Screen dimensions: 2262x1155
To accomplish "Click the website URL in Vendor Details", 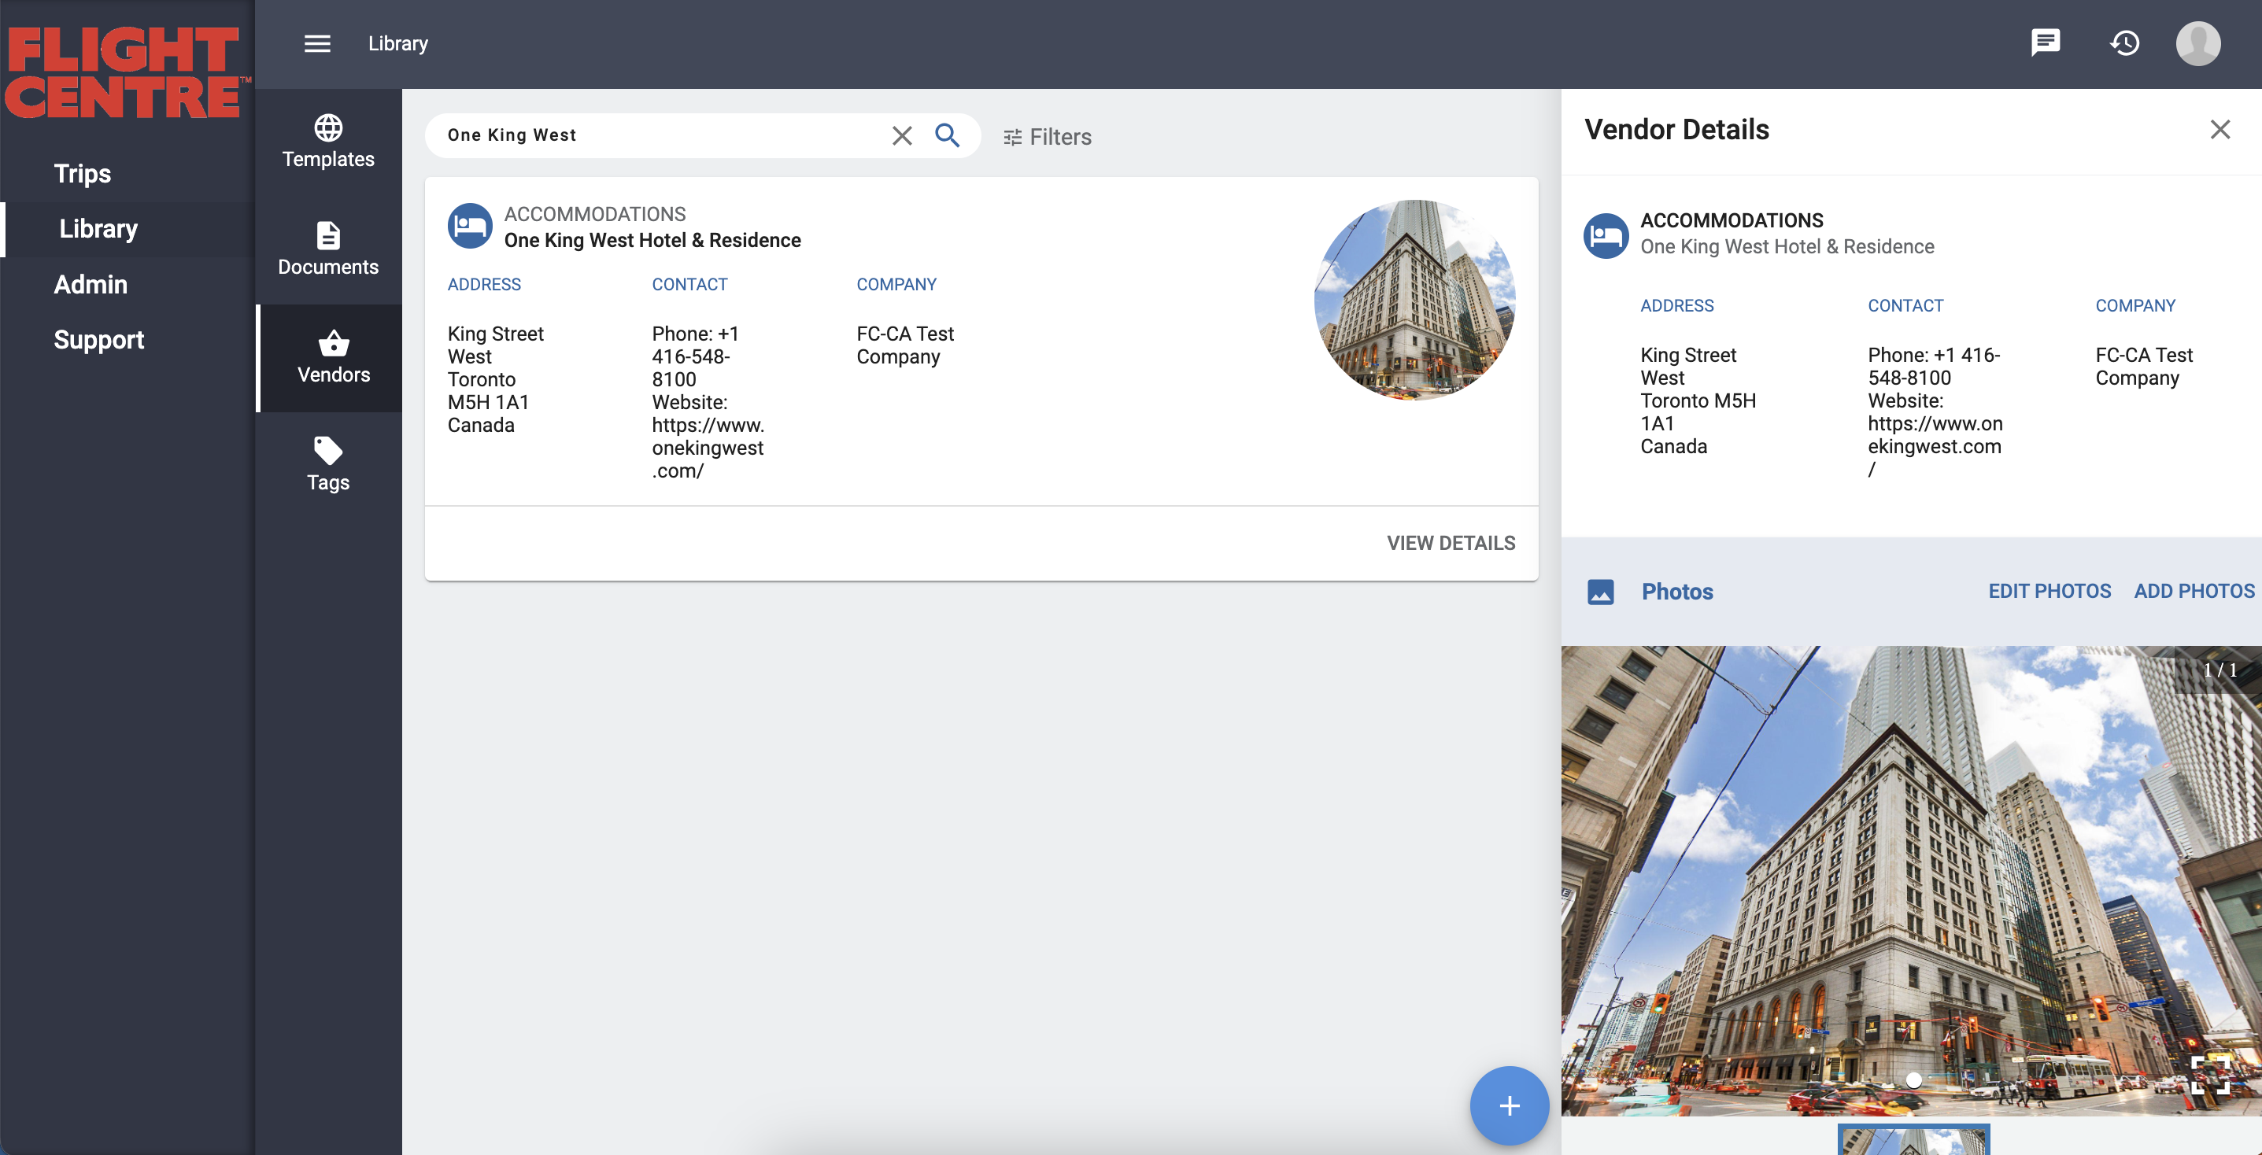I will [x=1935, y=446].
